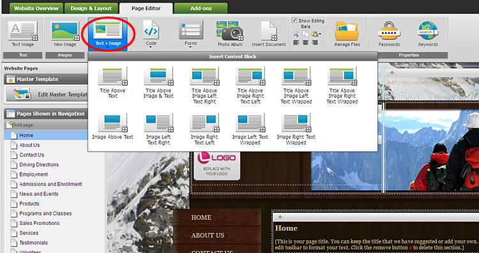Screen dimensions: 479x253
Task: Click HOME in the site preview menu
Action: coord(201,217)
